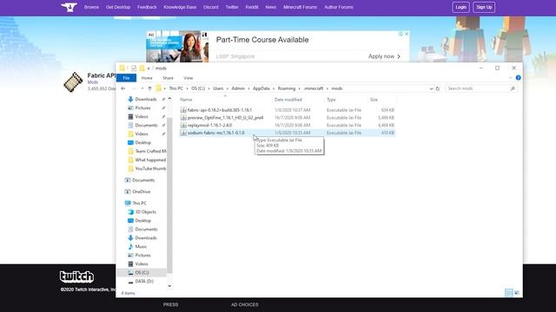This screenshot has width=556, height=312.
Task: Select Roaming in the address breadcrumb
Action: (287, 88)
